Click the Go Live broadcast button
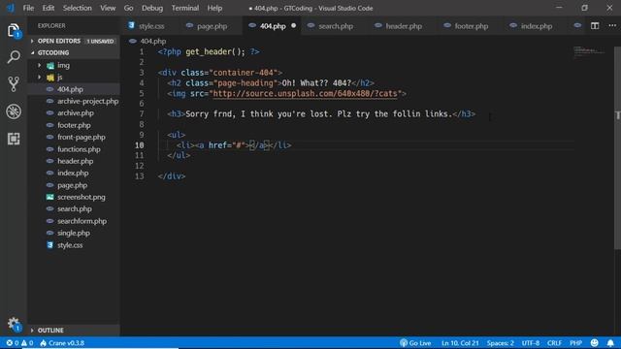Screen dimensions: 621x349 pos(415,343)
